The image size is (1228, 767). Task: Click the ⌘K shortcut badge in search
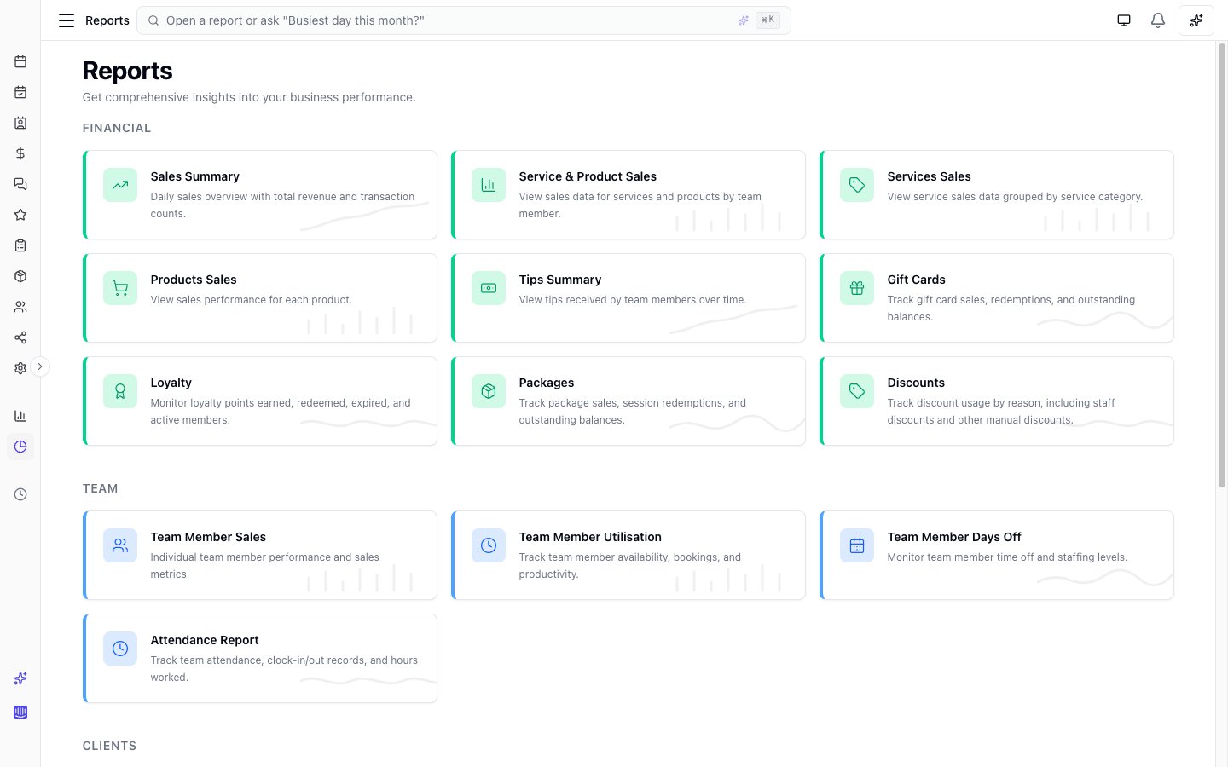coord(767,20)
